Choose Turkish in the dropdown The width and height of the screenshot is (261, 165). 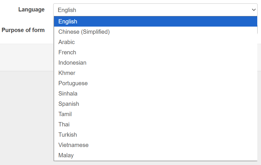(68, 135)
